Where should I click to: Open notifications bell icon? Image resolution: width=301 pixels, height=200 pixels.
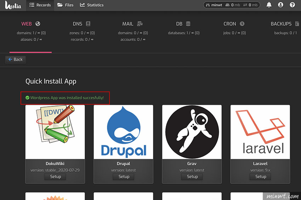(x=269, y=5)
